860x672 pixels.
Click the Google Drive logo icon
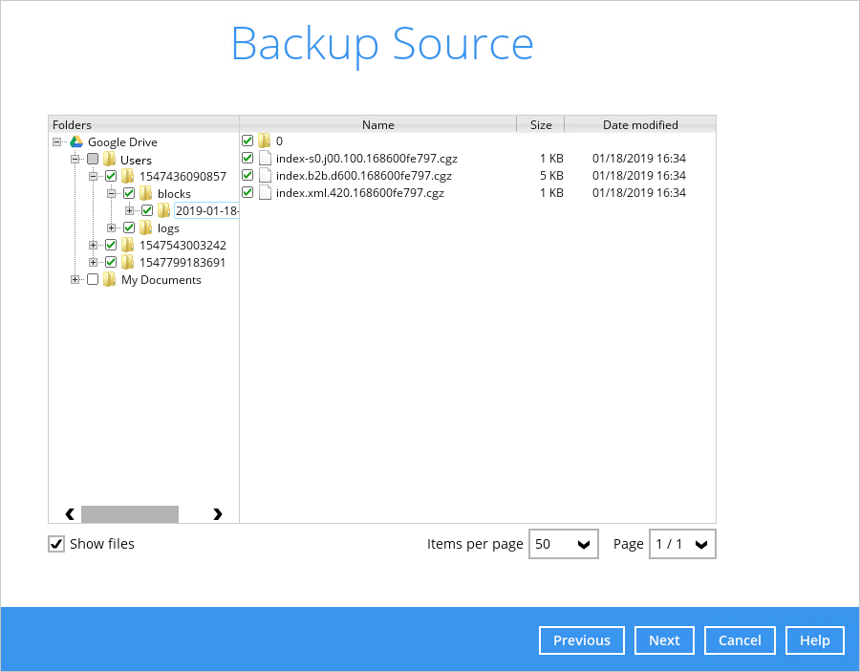pyautogui.click(x=76, y=141)
